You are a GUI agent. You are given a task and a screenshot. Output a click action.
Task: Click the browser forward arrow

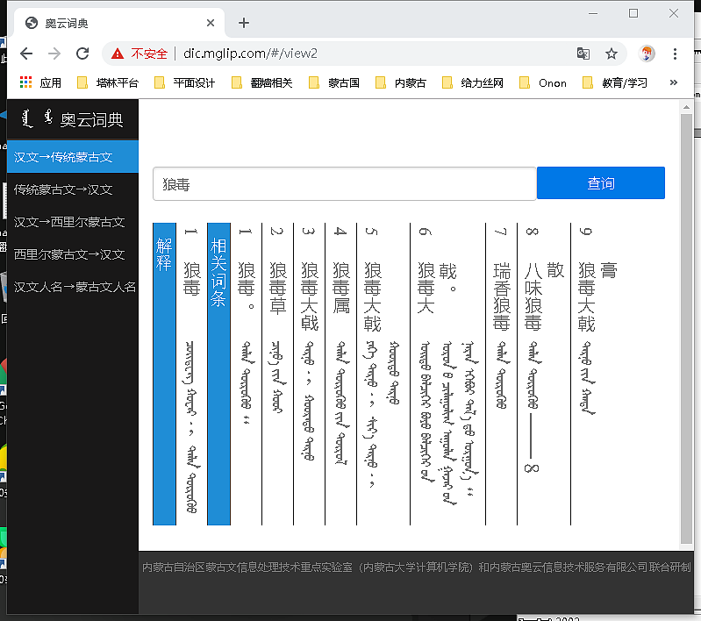pyautogui.click(x=54, y=54)
